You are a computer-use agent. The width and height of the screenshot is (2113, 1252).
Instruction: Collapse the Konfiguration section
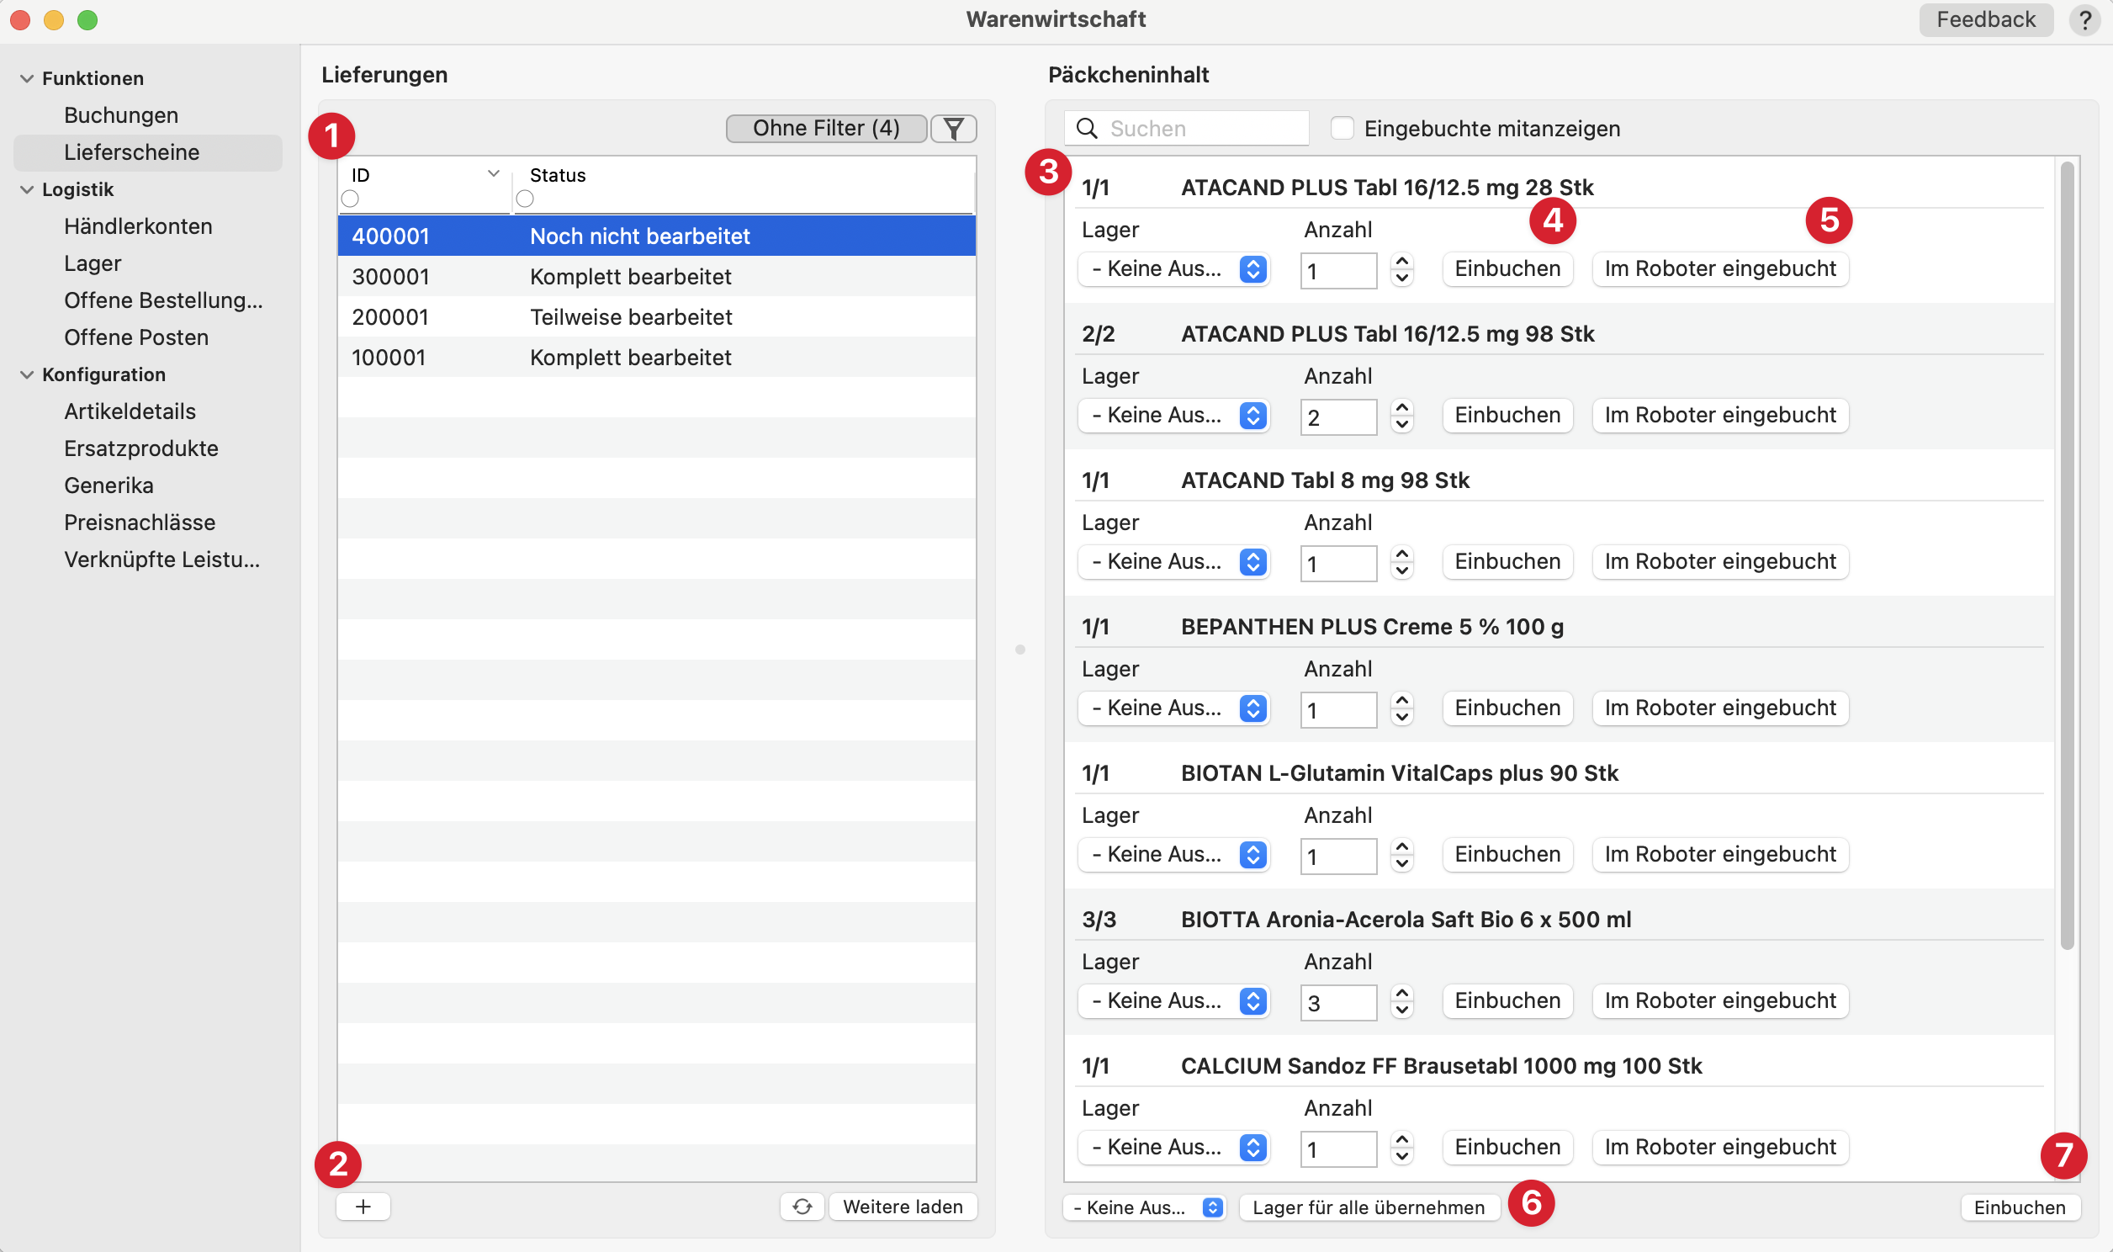[x=27, y=374]
